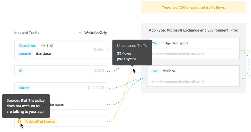Click the Other App Tier name row
Image resolution: width=251 pixels, height=132 pixels.
pos(61,104)
